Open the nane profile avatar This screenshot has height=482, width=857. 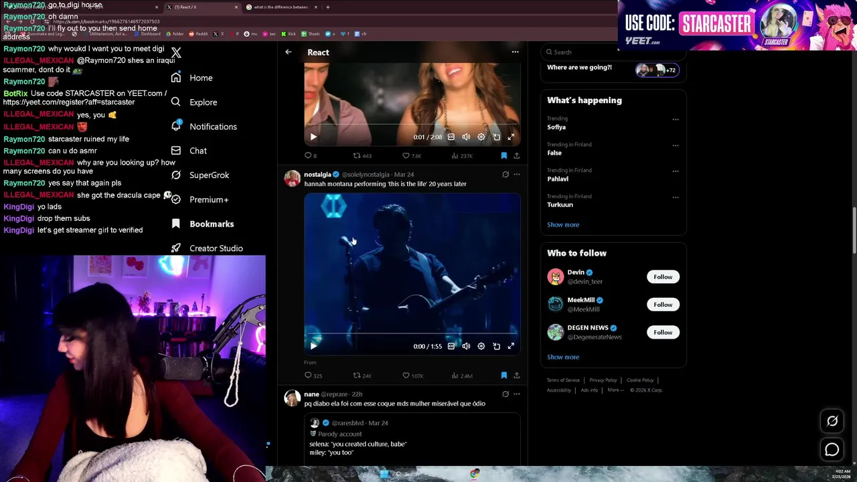(292, 398)
